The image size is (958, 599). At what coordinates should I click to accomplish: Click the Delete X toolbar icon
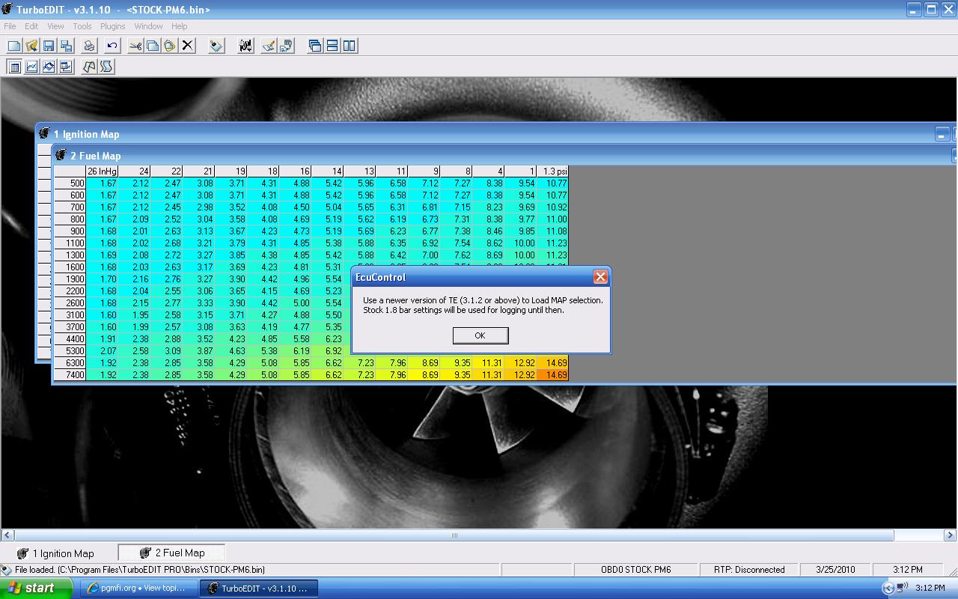coord(188,46)
